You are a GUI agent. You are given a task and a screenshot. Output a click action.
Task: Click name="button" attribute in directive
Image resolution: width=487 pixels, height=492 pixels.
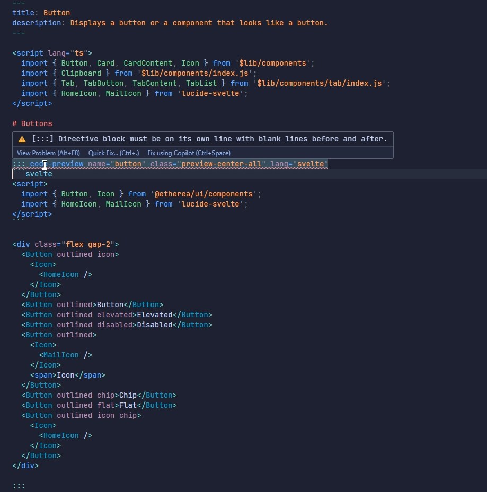tap(117, 164)
